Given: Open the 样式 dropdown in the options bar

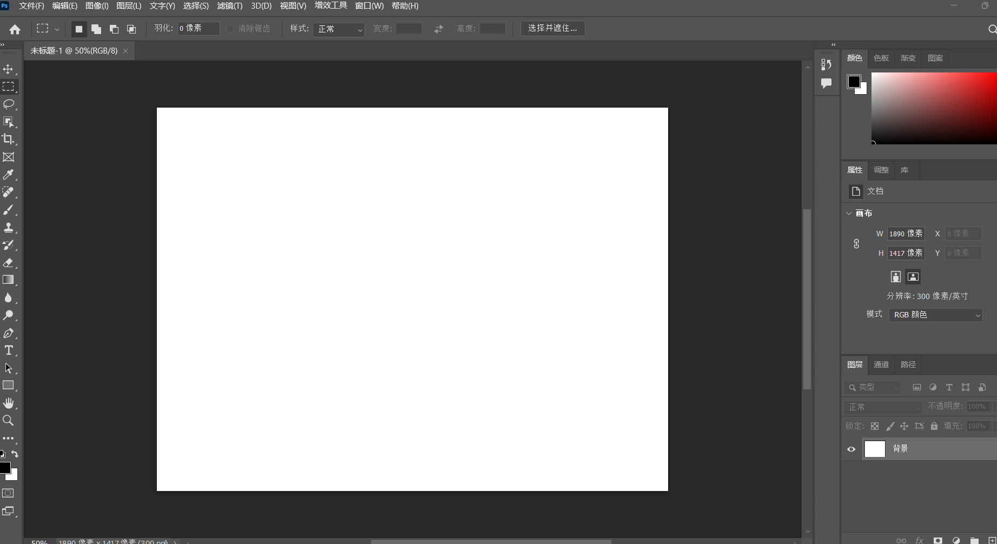Looking at the screenshot, I should 339,30.
